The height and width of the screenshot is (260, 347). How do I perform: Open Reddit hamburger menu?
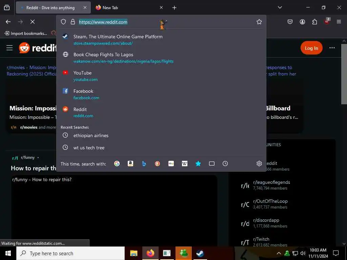coord(9,48)
